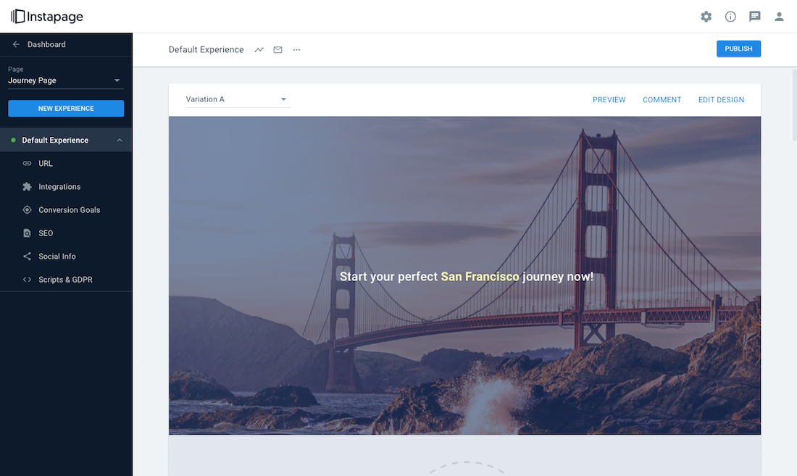This screenshot has height=476, width=797.
Task: Click the email envelope icon
Action: coord(278,50)
